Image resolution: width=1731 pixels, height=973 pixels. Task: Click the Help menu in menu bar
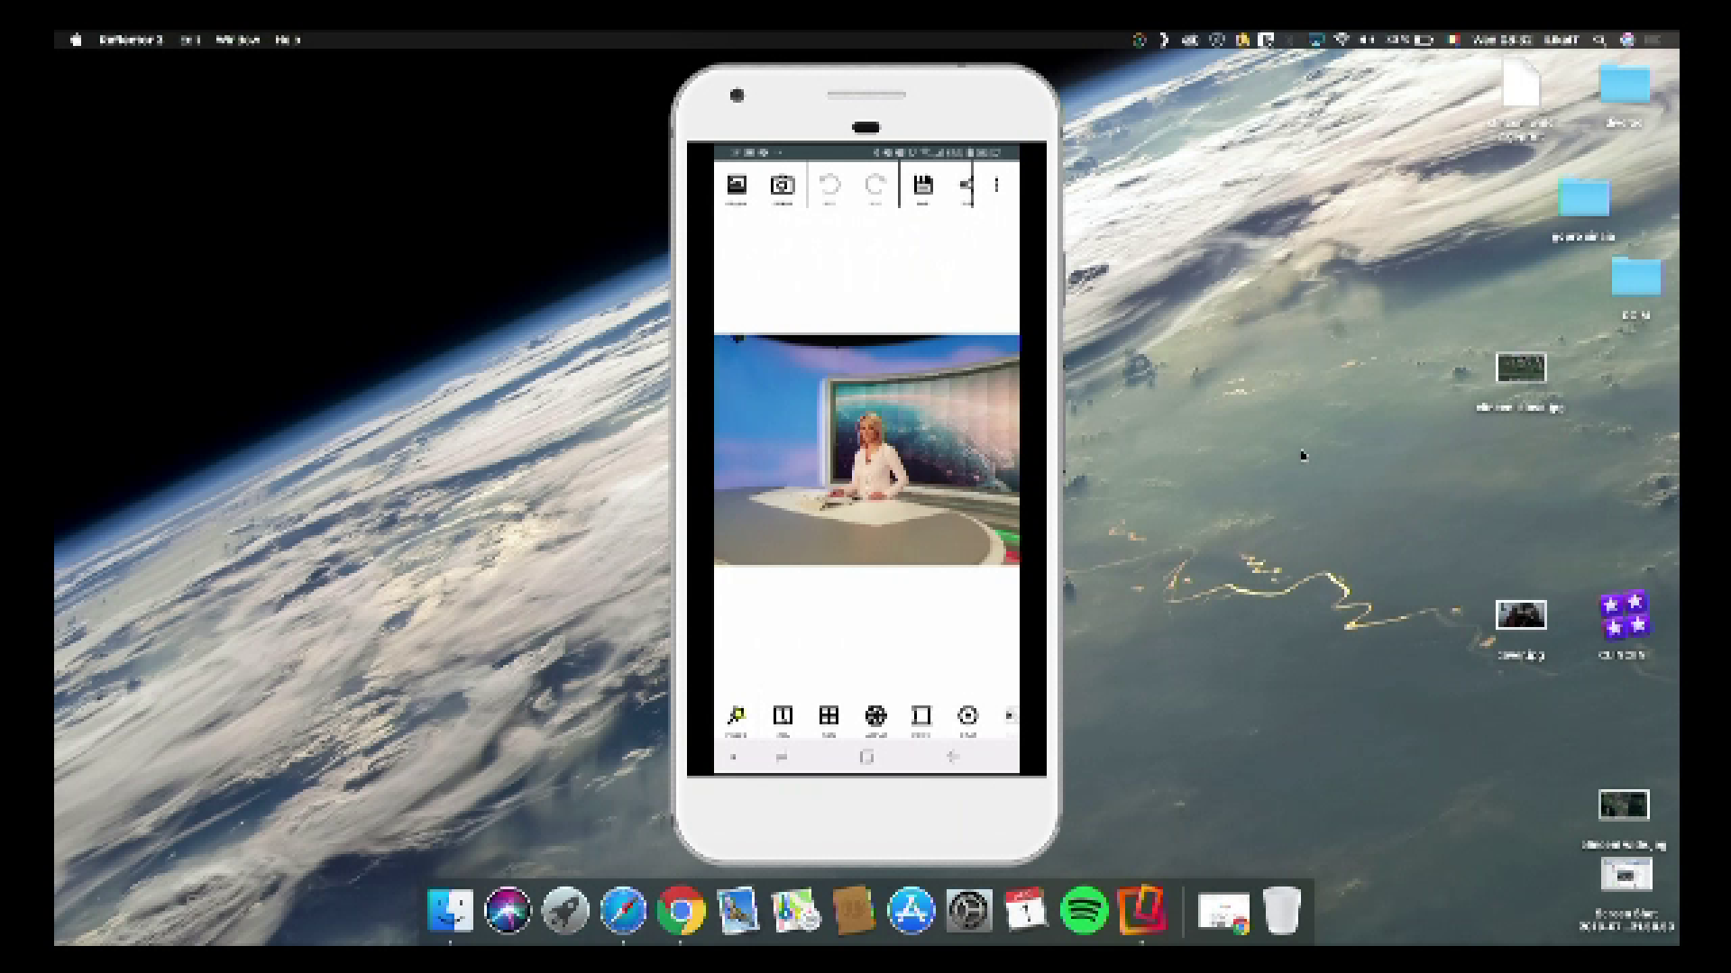287,40
